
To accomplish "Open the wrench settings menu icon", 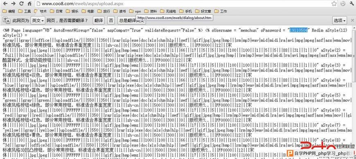I will [351, 3].
